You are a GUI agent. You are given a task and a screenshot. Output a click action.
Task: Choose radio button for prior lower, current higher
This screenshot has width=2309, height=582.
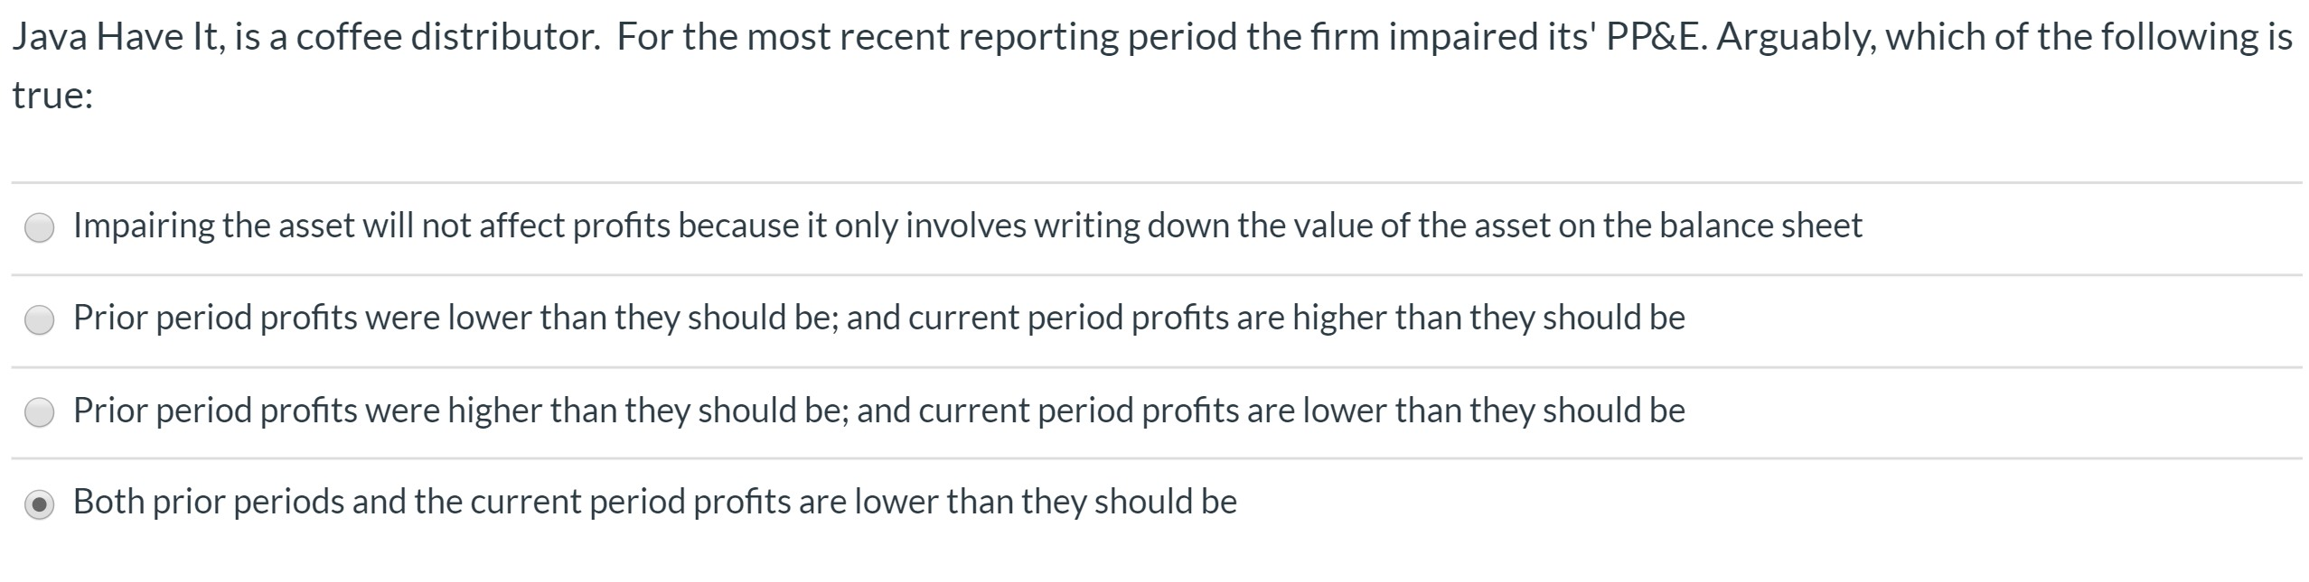[39, 320]
